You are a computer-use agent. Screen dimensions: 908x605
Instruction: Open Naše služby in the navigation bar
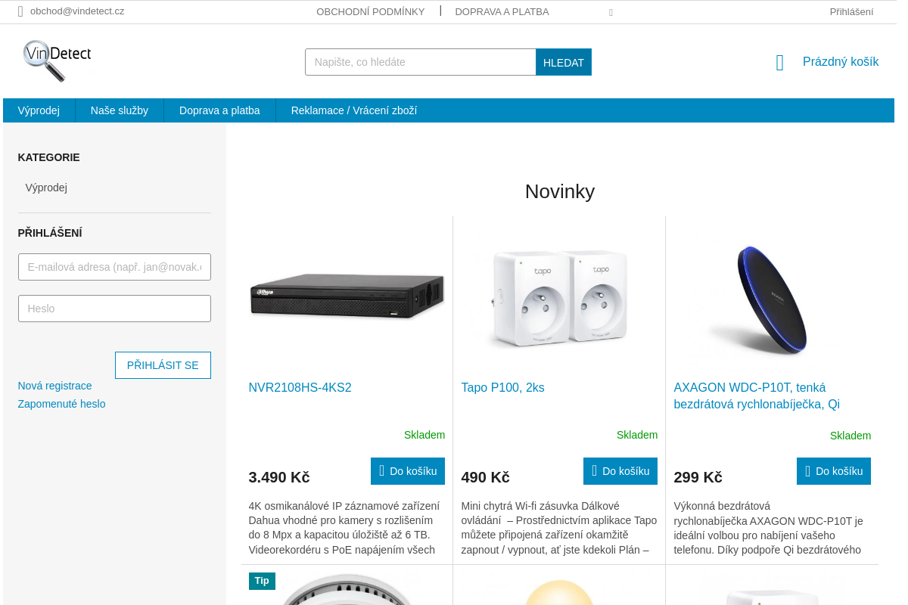(120, 110)
